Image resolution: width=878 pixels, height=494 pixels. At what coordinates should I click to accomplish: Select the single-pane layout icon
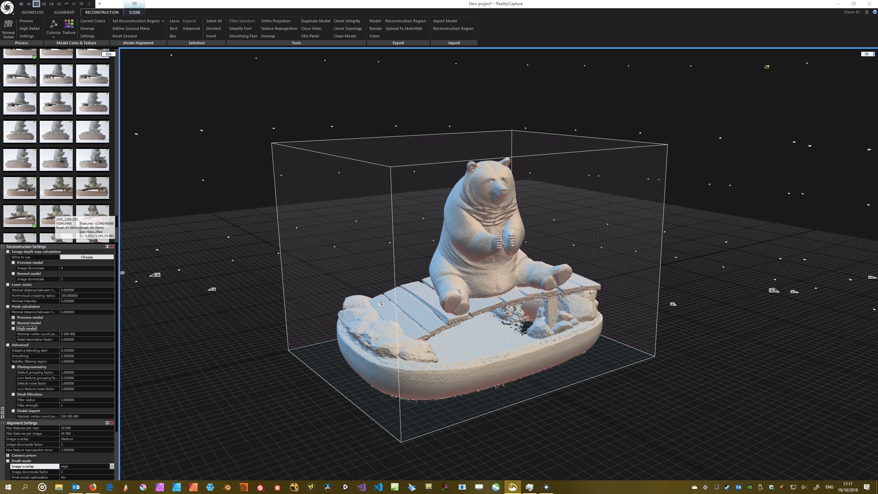tap(21, 4)
